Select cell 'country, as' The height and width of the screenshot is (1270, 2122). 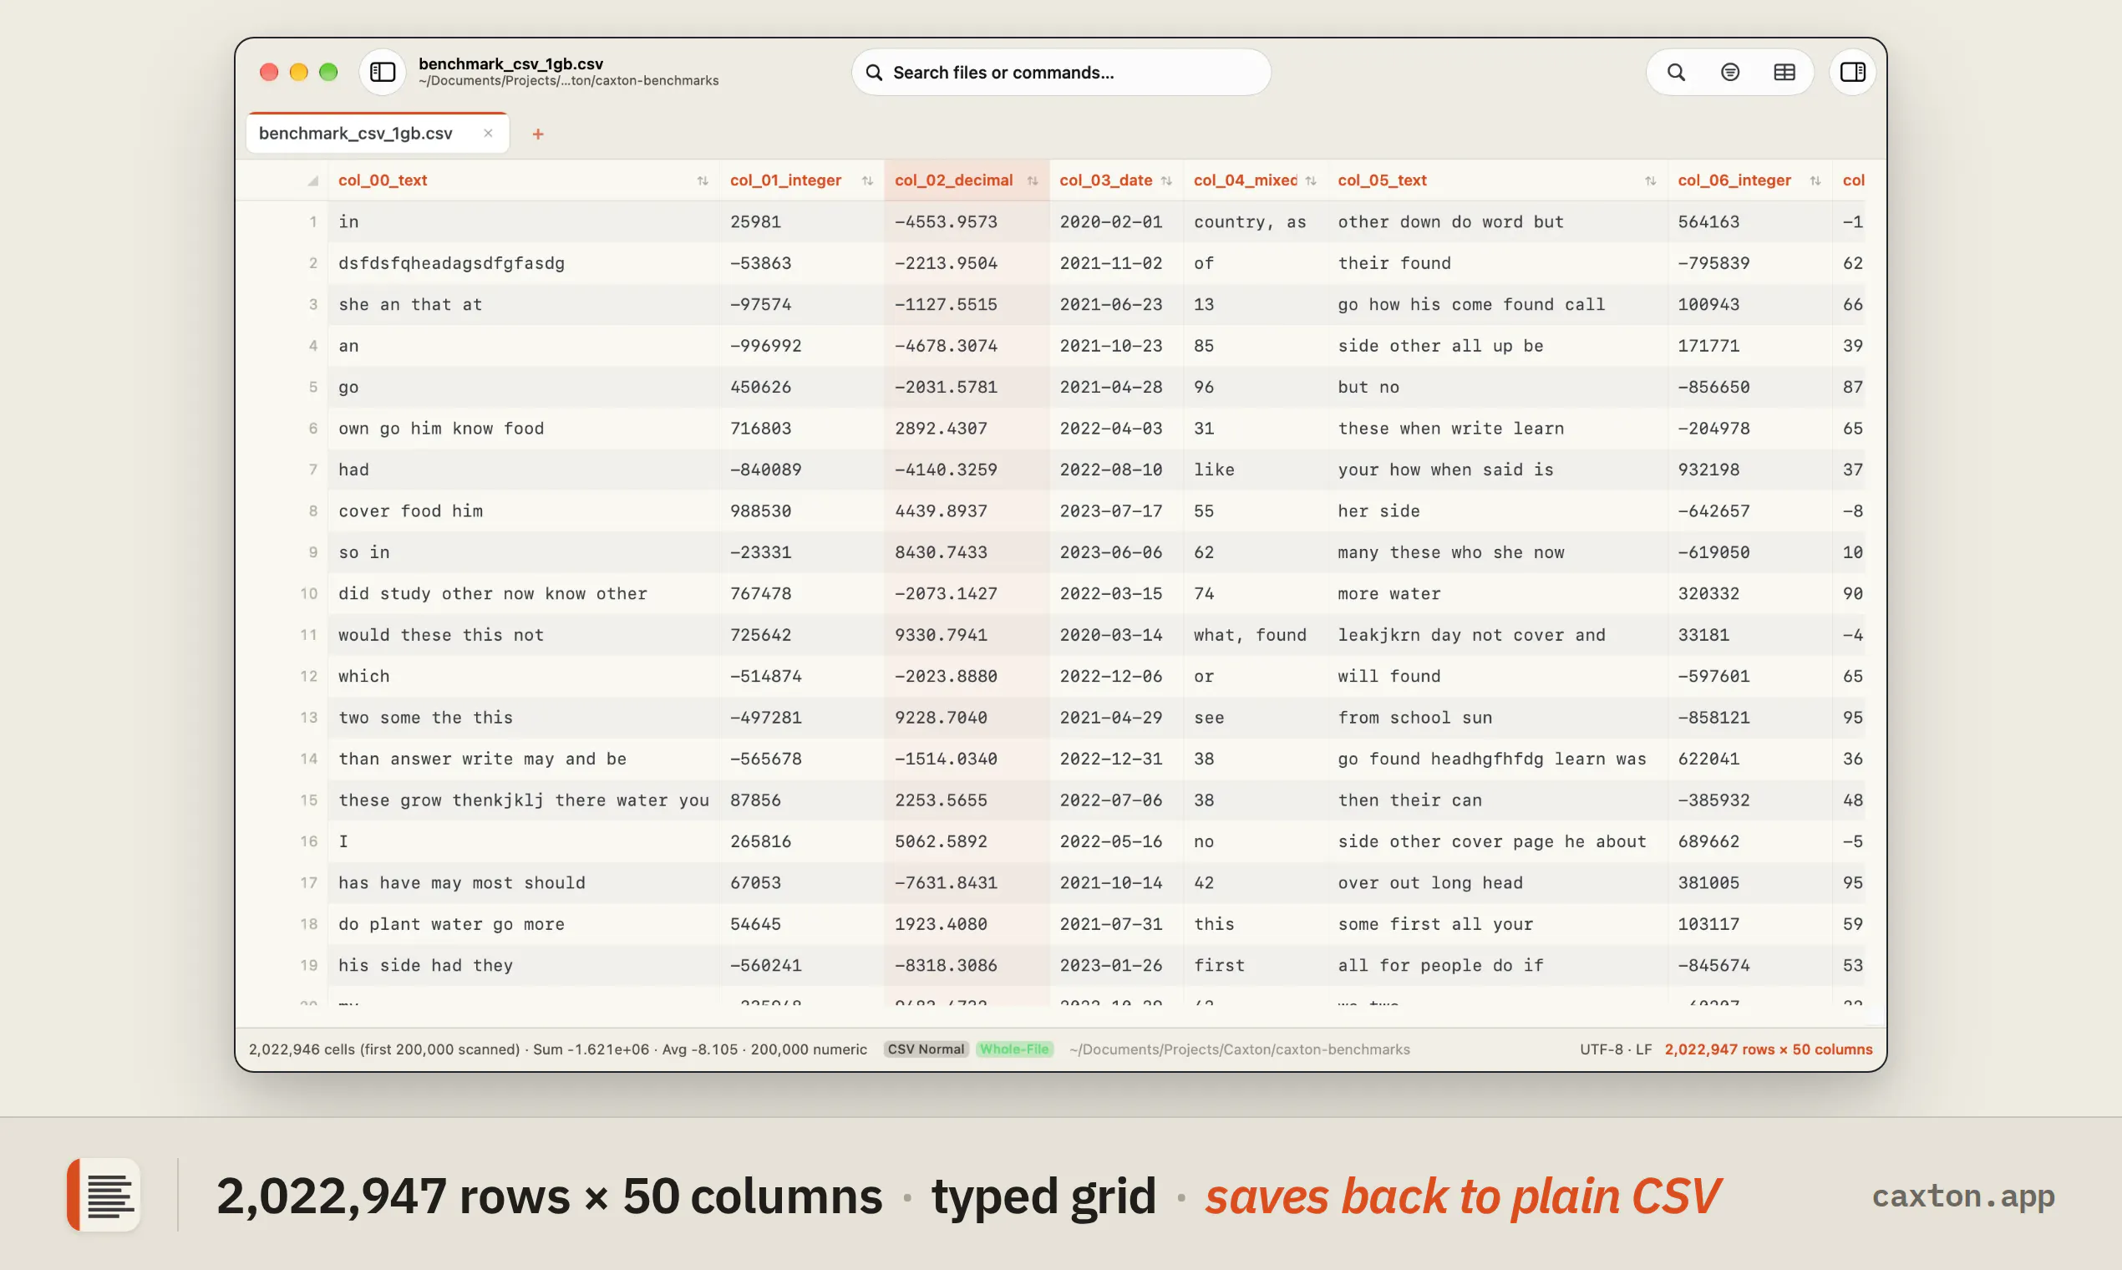click(x=1255, y=221)
